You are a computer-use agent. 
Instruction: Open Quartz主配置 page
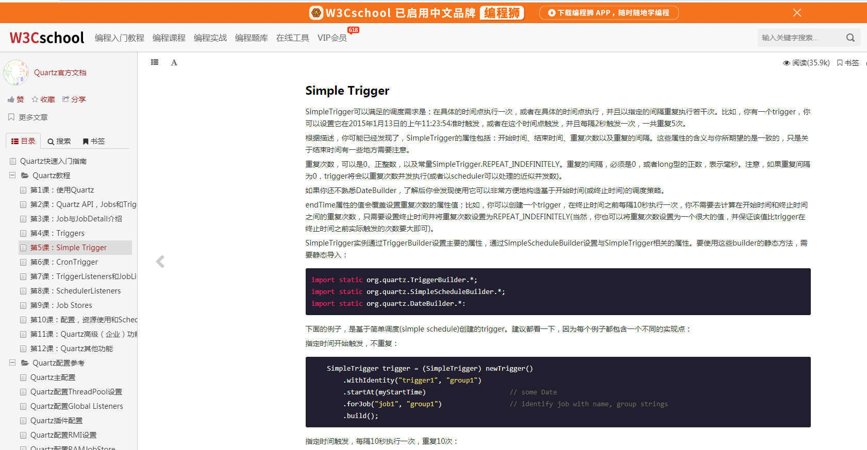(x=53, y=377)
